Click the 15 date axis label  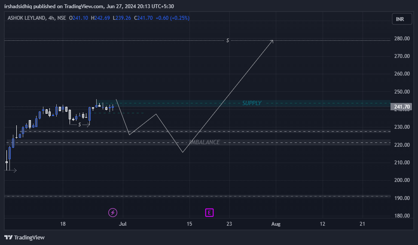tap(189, 224)
